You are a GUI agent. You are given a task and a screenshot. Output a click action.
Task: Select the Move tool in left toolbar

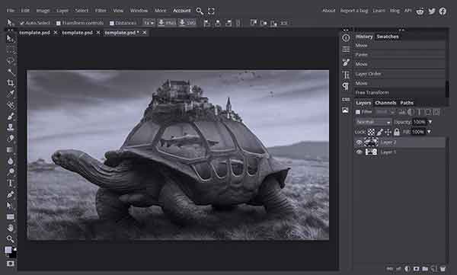[10, 39]
